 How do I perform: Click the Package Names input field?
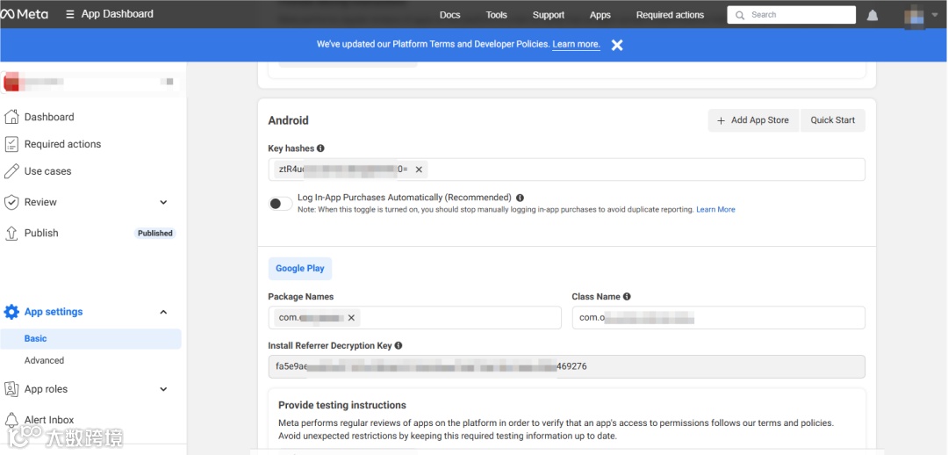(x=414, y=318)
